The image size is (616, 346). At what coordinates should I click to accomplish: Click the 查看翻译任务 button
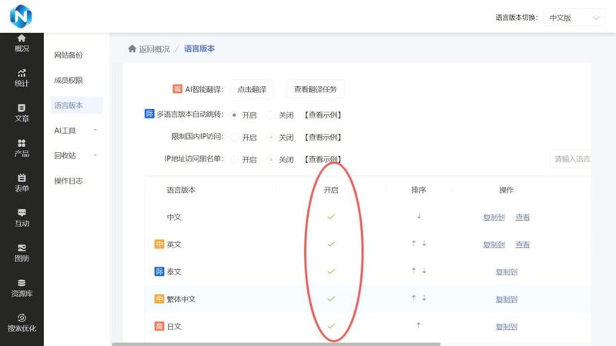click(x=315, y=89)
